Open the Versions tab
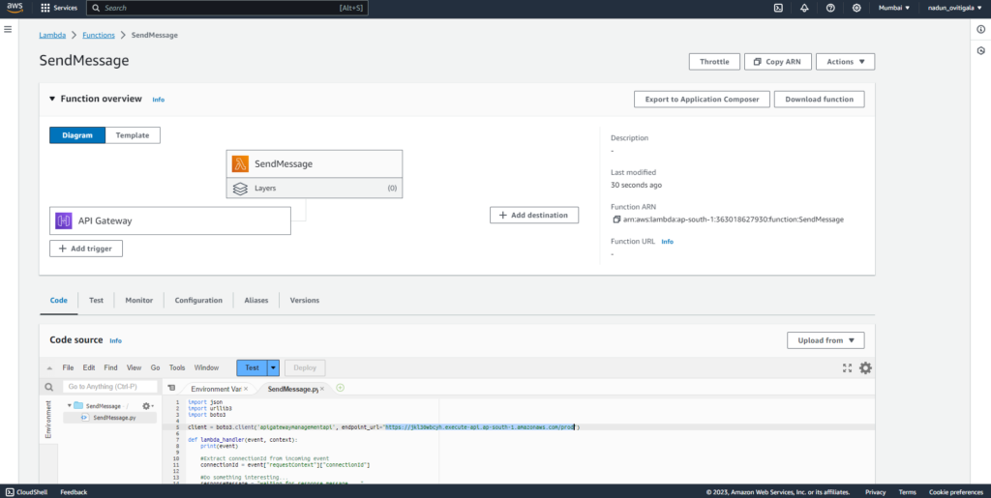991x498 pixels. tap(305, 301)
